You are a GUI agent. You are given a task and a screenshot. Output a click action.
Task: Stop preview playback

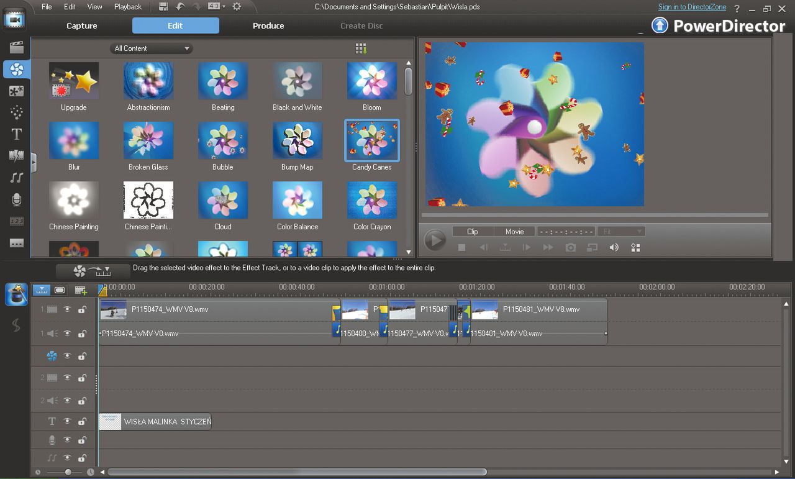(461, 247)
